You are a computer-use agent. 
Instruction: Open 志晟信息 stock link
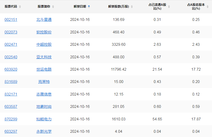click(44, 94)
